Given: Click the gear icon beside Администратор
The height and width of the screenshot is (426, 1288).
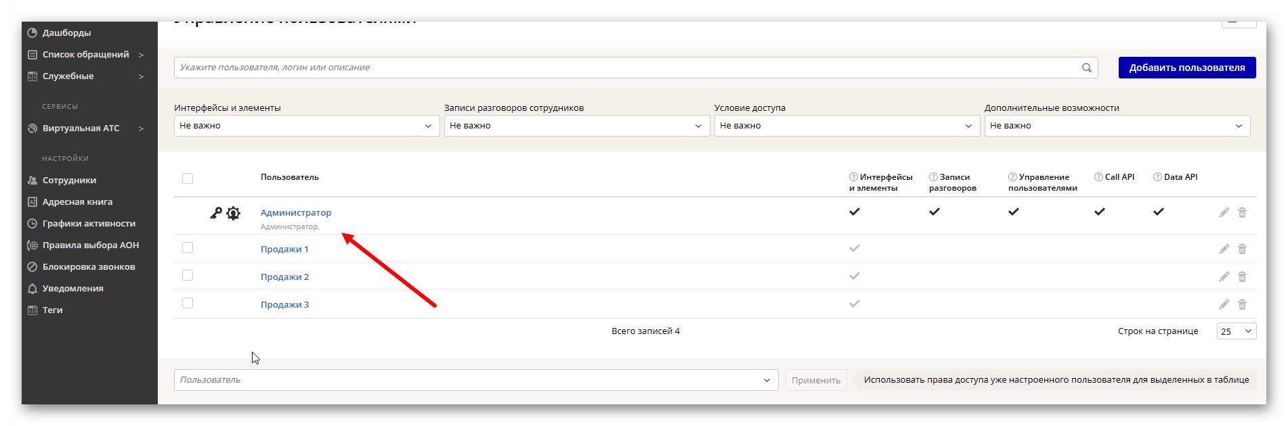Looking at the screenshot, I should [x=234, y=214].
